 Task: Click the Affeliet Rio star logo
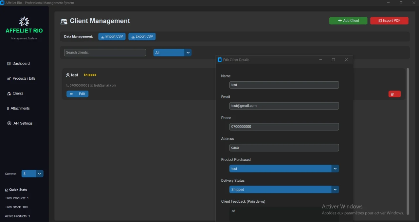[x=24, y=22]
